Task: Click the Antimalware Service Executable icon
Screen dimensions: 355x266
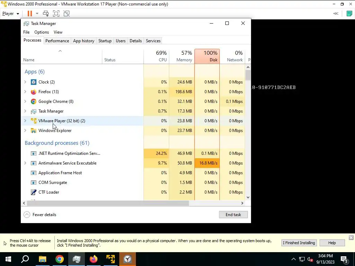Action: tap(34, 163)
